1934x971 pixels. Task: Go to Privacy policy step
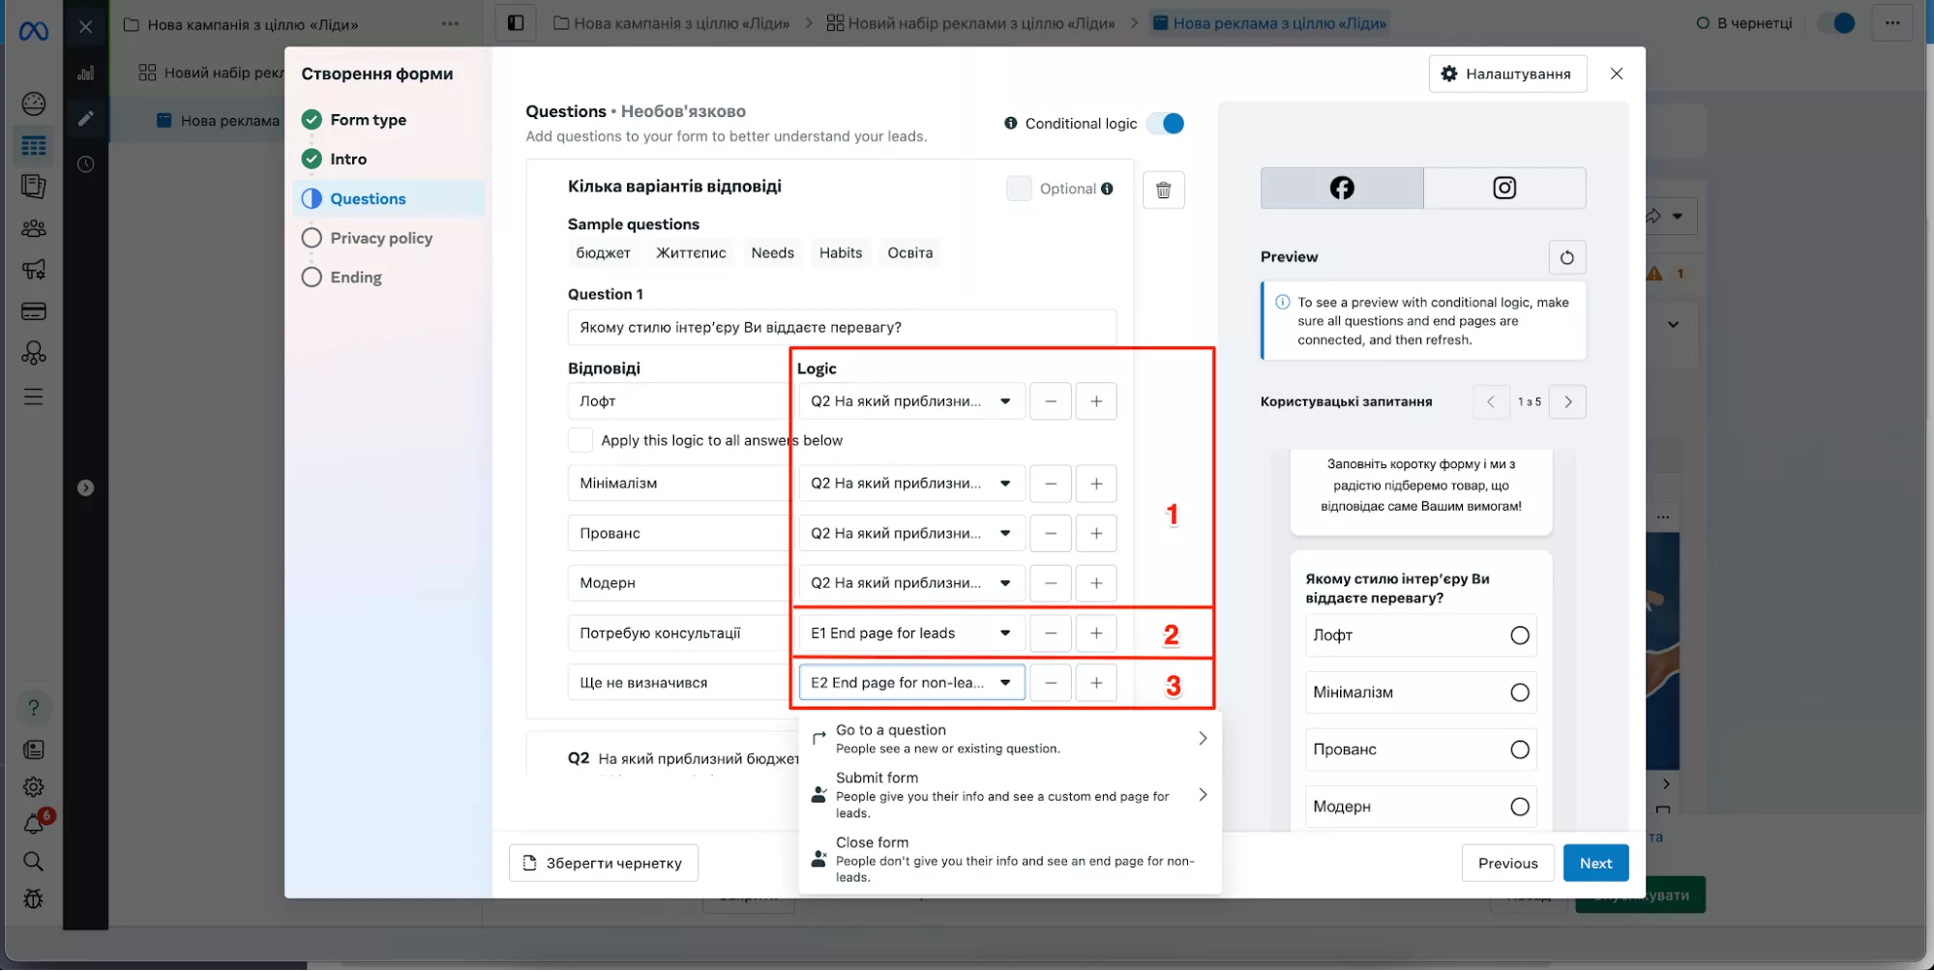pos(380,238)
